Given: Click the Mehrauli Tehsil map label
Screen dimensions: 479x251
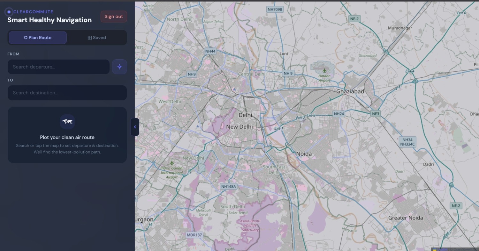Looking at the screenshot, I should pos(203,212).
